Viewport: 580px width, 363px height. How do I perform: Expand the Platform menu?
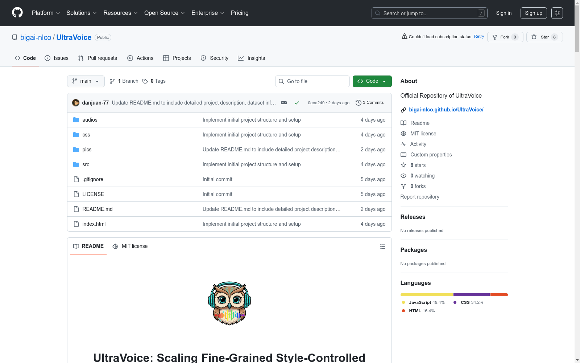(x=46, y=13)
